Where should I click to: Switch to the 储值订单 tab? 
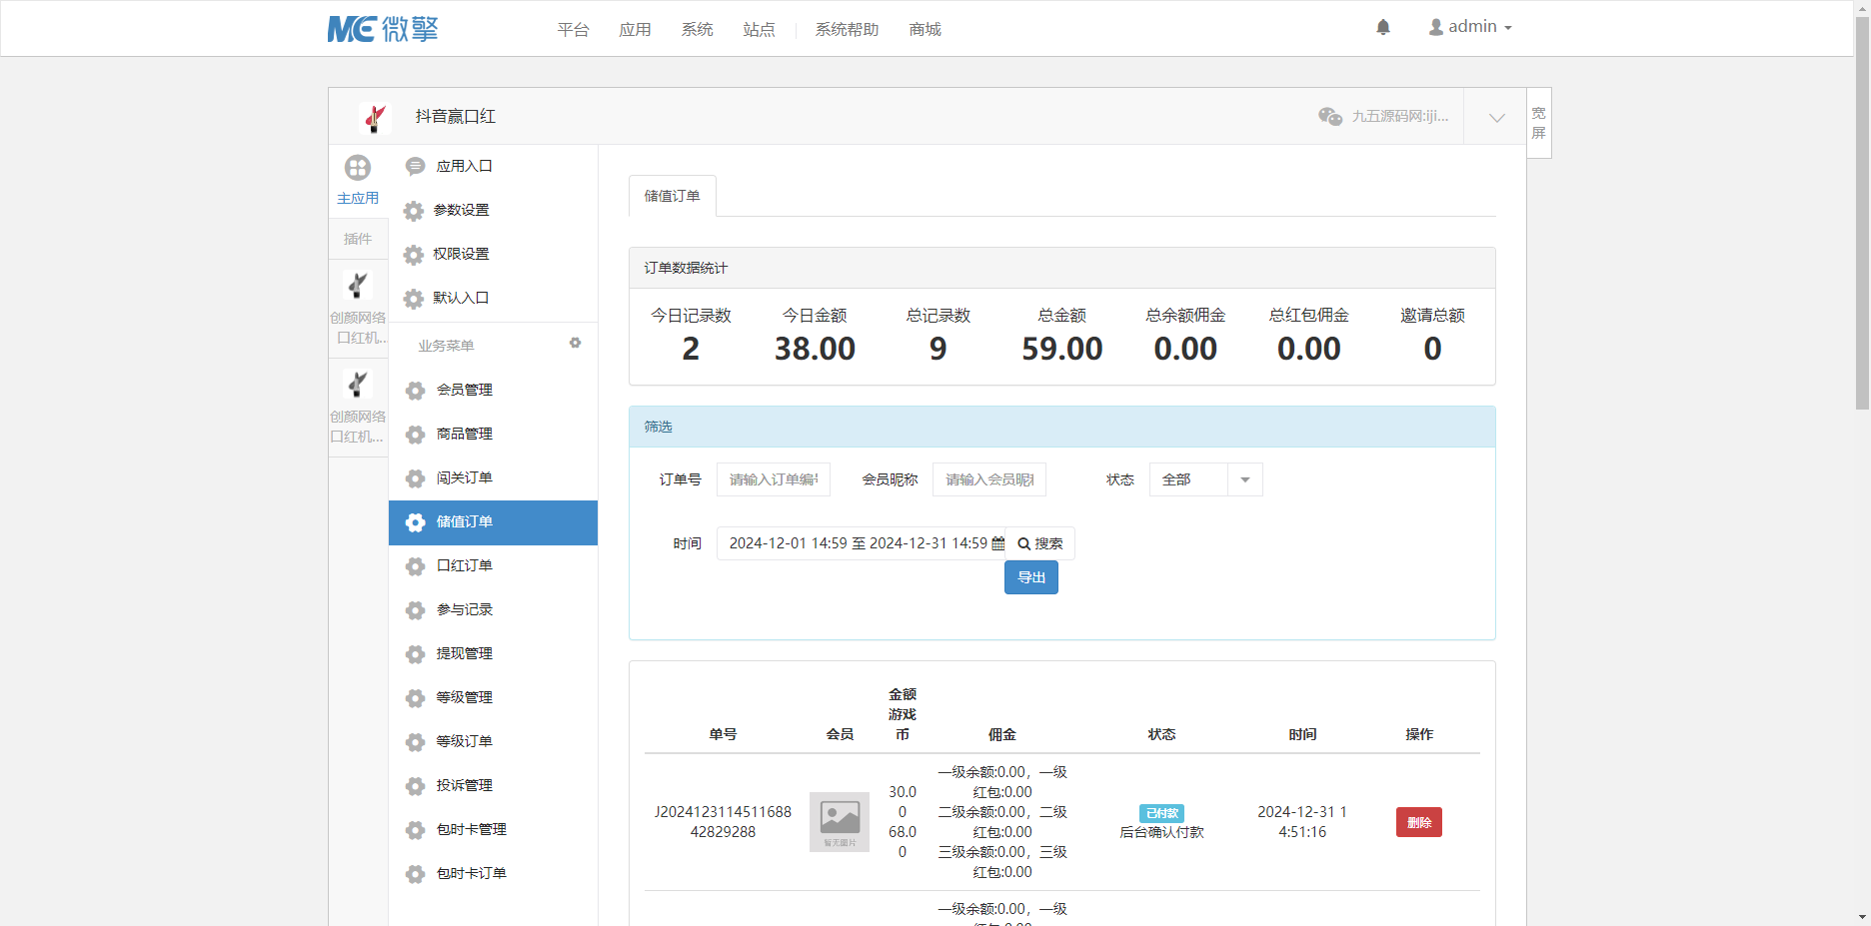[x=672, y=196]
